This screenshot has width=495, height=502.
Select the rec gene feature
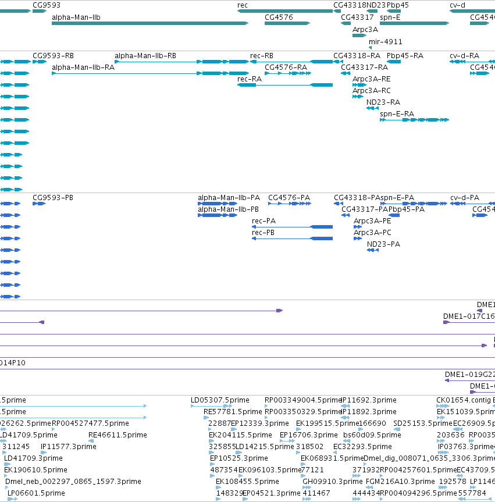point(285,11)
